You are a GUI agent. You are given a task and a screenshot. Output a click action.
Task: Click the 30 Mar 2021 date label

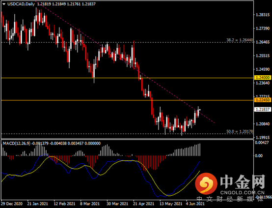[x=117, y=204]
